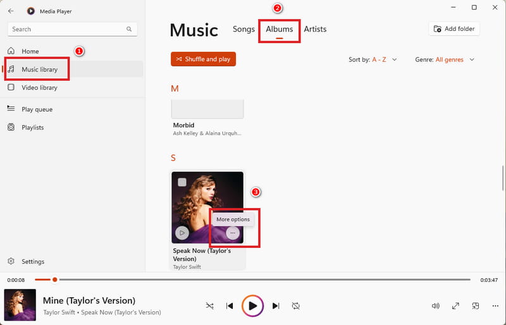Open the playback bar more options menu
Viewport: 506px width, 325px height.
point(495,305)
